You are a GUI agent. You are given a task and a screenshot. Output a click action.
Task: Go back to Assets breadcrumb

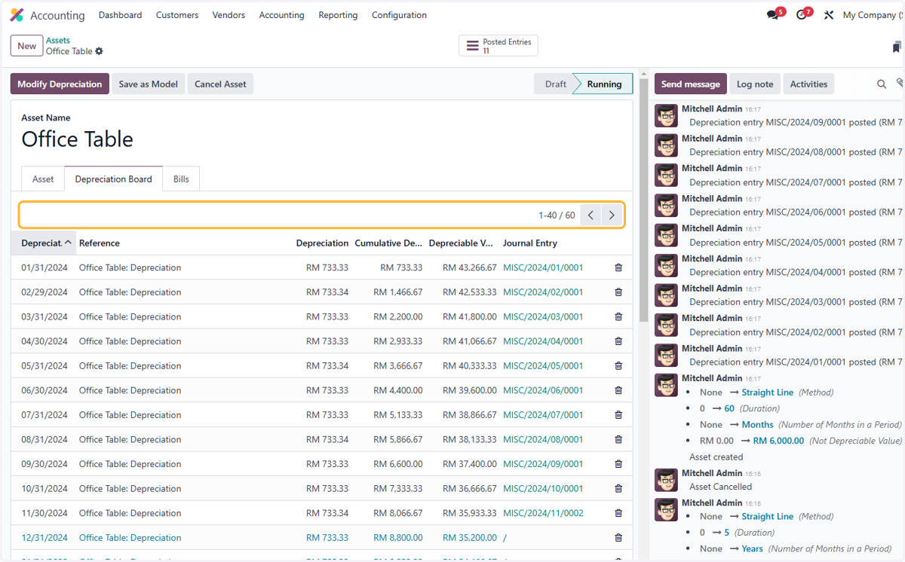(58, 41)
